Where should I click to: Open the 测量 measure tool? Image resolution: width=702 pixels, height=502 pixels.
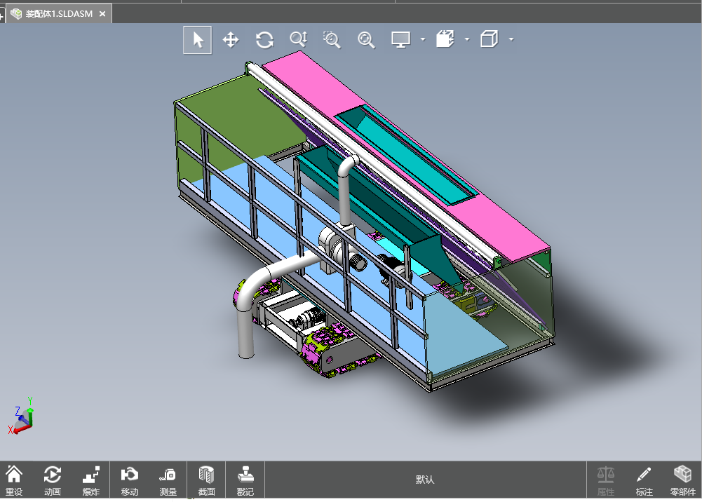[x=168, y=480]
